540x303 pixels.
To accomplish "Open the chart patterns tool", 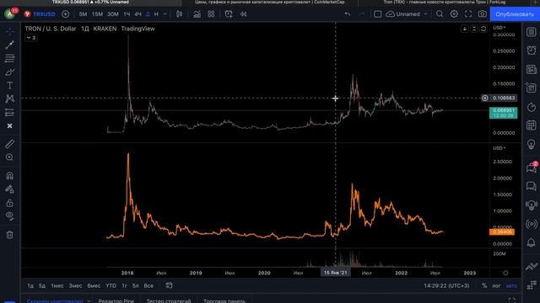I will 9,98.
